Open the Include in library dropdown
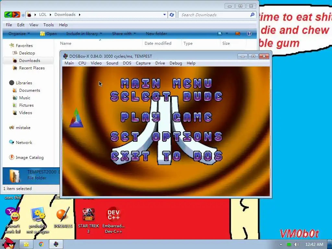 [x=84, y=33]
